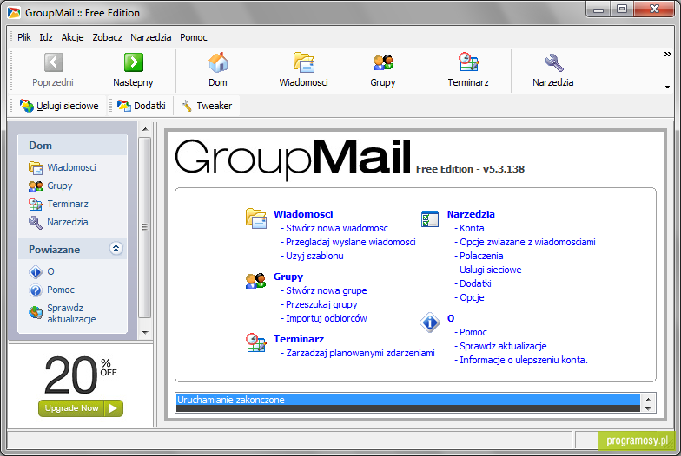Click the blue info diamond icon in main panel
The width and height of the screenshot is (681, 456).
(x=430, y=322)
